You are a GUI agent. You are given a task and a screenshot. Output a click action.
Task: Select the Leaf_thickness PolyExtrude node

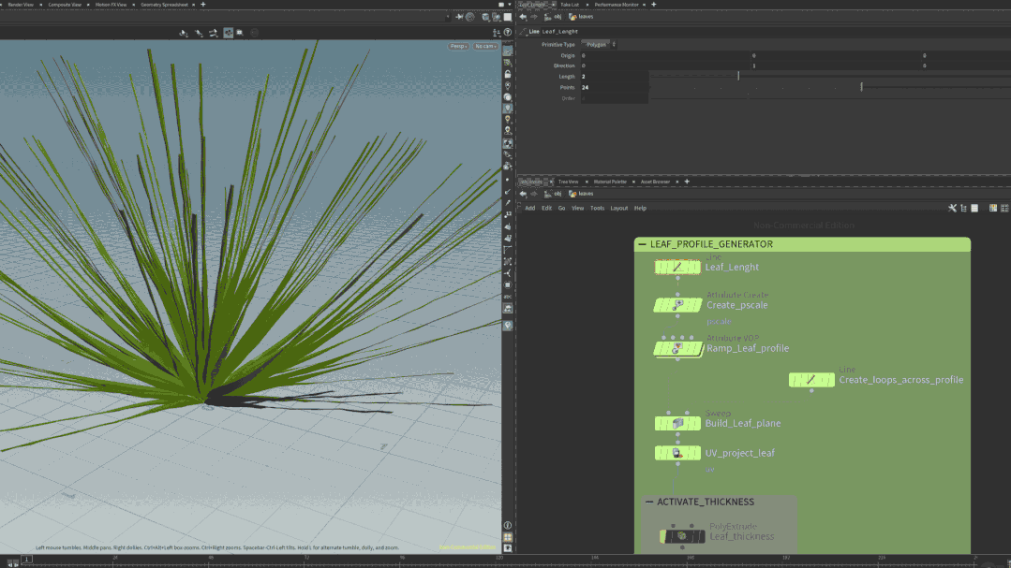click(681, 536)
